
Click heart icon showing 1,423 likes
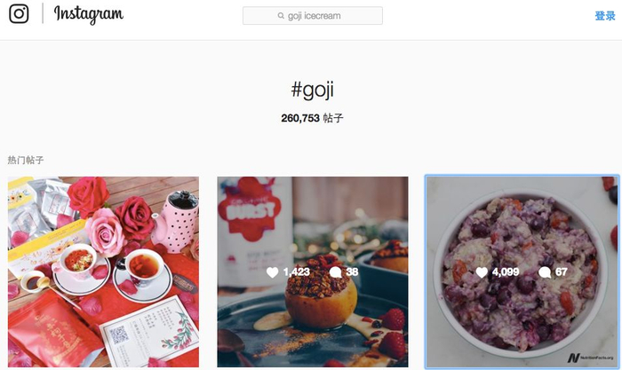273,272
